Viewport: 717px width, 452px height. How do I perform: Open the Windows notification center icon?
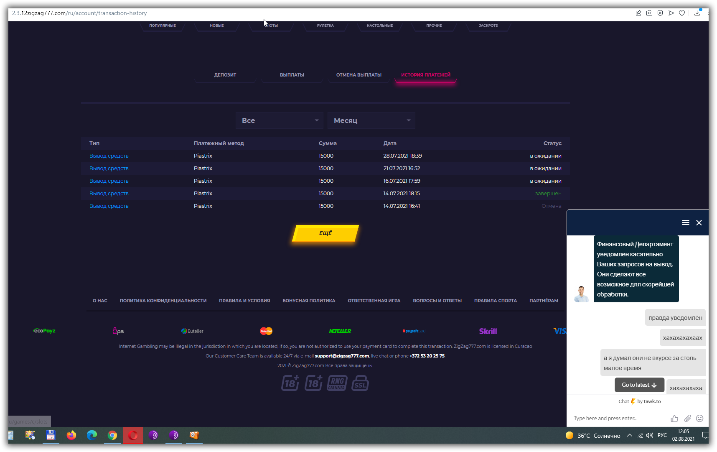(705, 435)
